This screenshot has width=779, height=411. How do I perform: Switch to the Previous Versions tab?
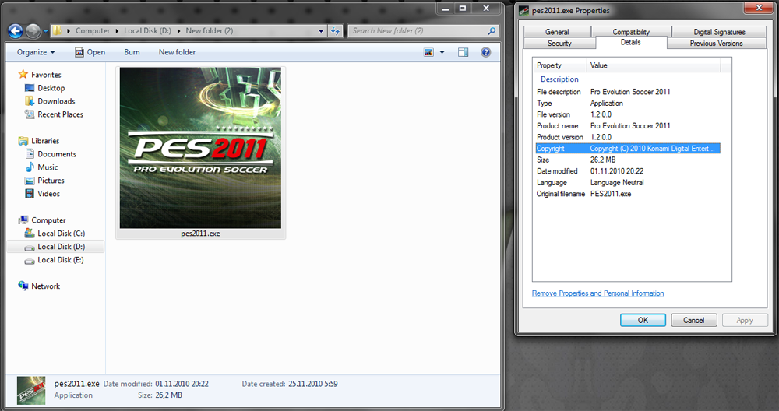click(x=716, y=43)
